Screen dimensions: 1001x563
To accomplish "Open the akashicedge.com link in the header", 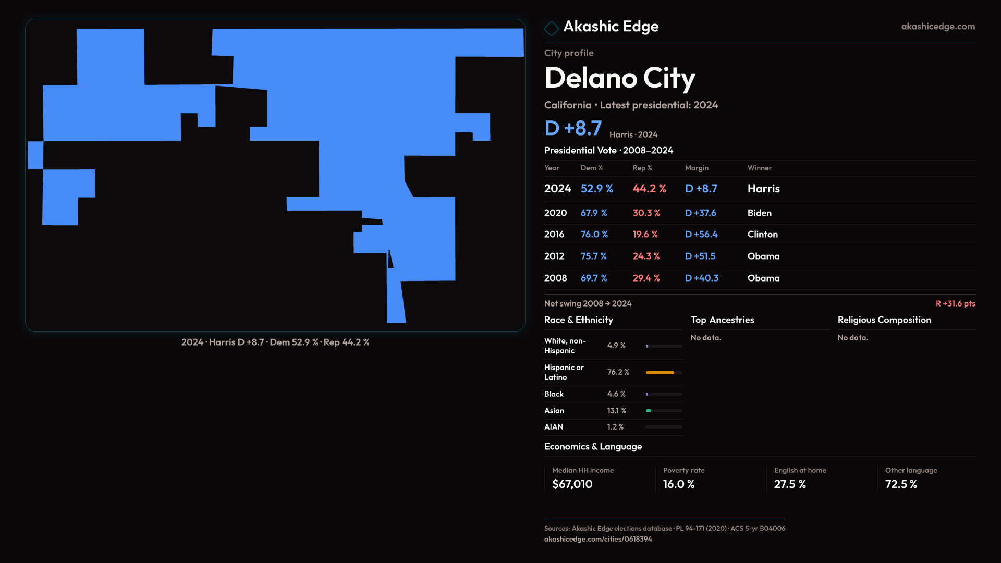I will point(937,27).
